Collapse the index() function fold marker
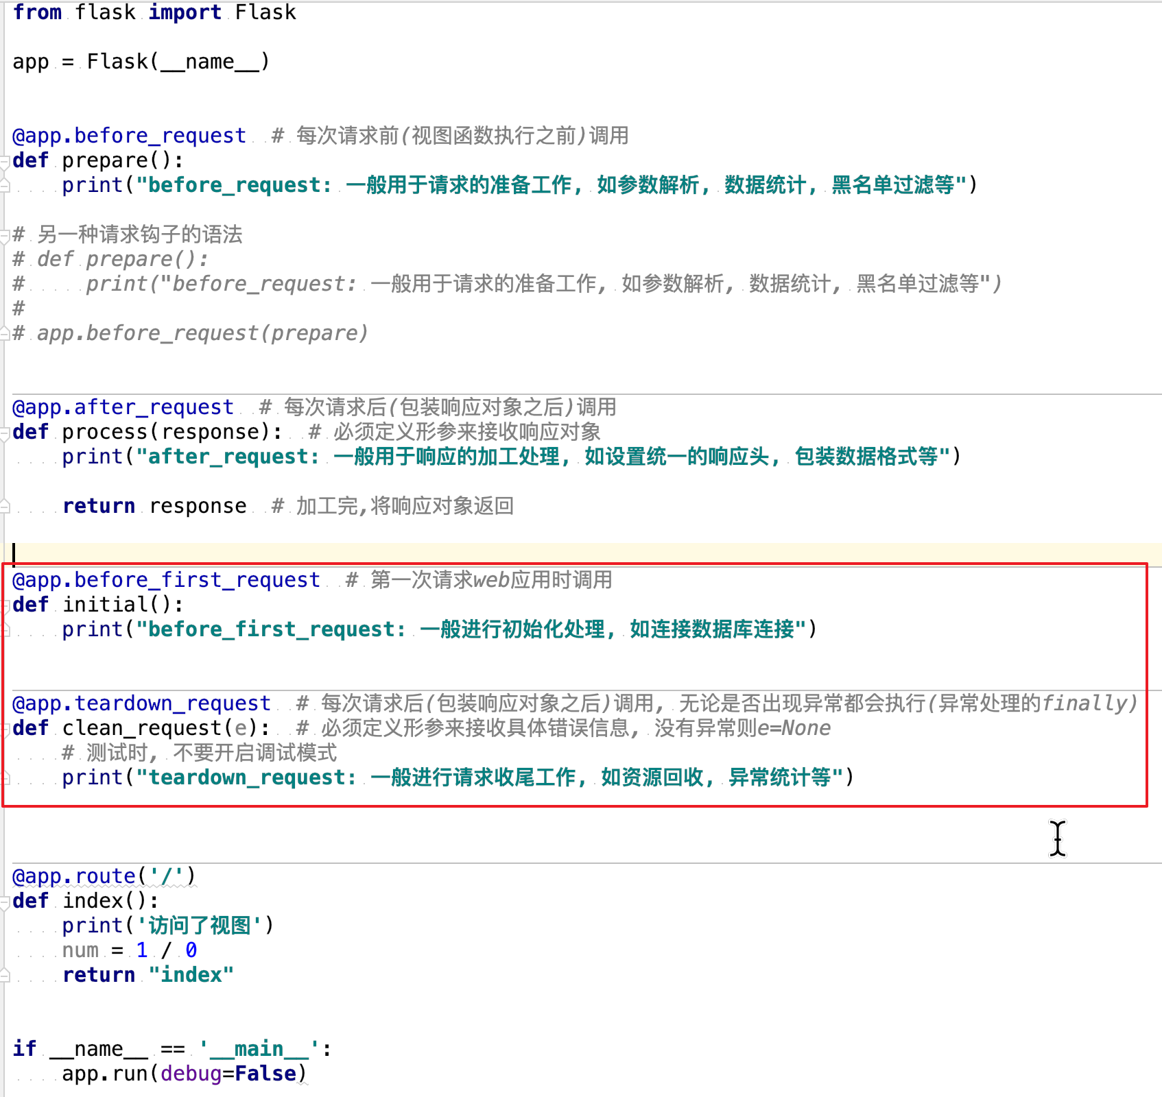The height and width of the screenshot is (1097, 1162). click(4, 902)
